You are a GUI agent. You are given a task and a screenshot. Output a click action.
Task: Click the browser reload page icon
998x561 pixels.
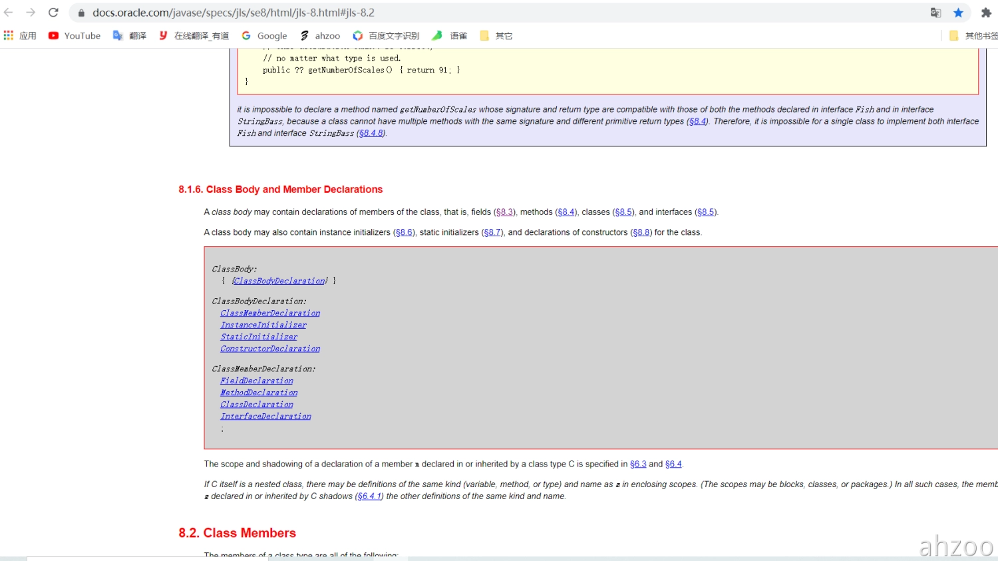[53, 13]
